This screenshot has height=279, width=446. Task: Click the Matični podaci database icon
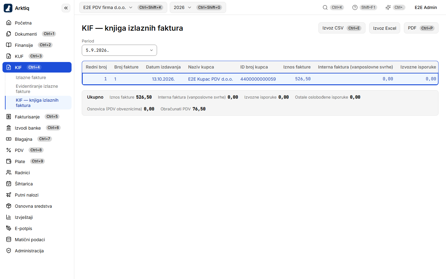pos(9,239)
